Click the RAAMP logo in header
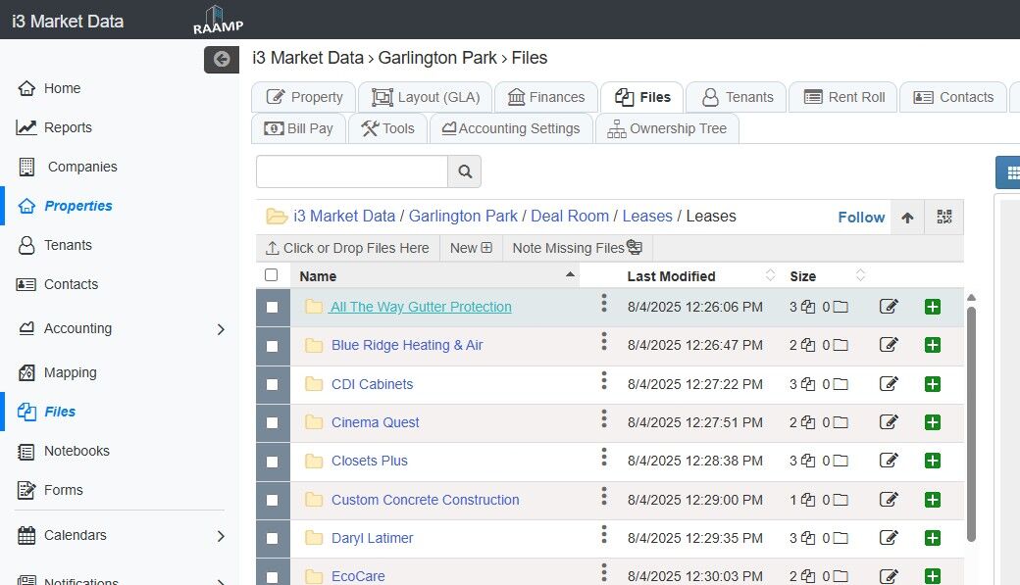 (218, 20)
